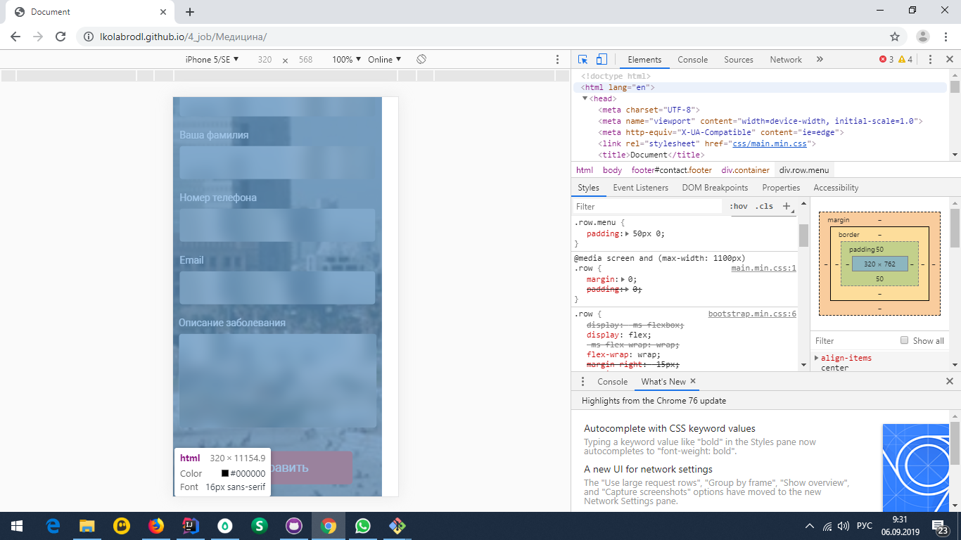Open the Event Listeners pane

coord(641,188)
